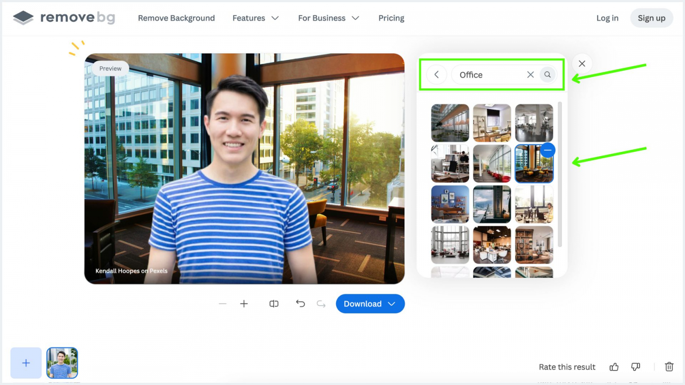Image resolution: width=685 pixels, height=385 pixels.
Task: Go back with the left chevron
Action: point(437,74)
